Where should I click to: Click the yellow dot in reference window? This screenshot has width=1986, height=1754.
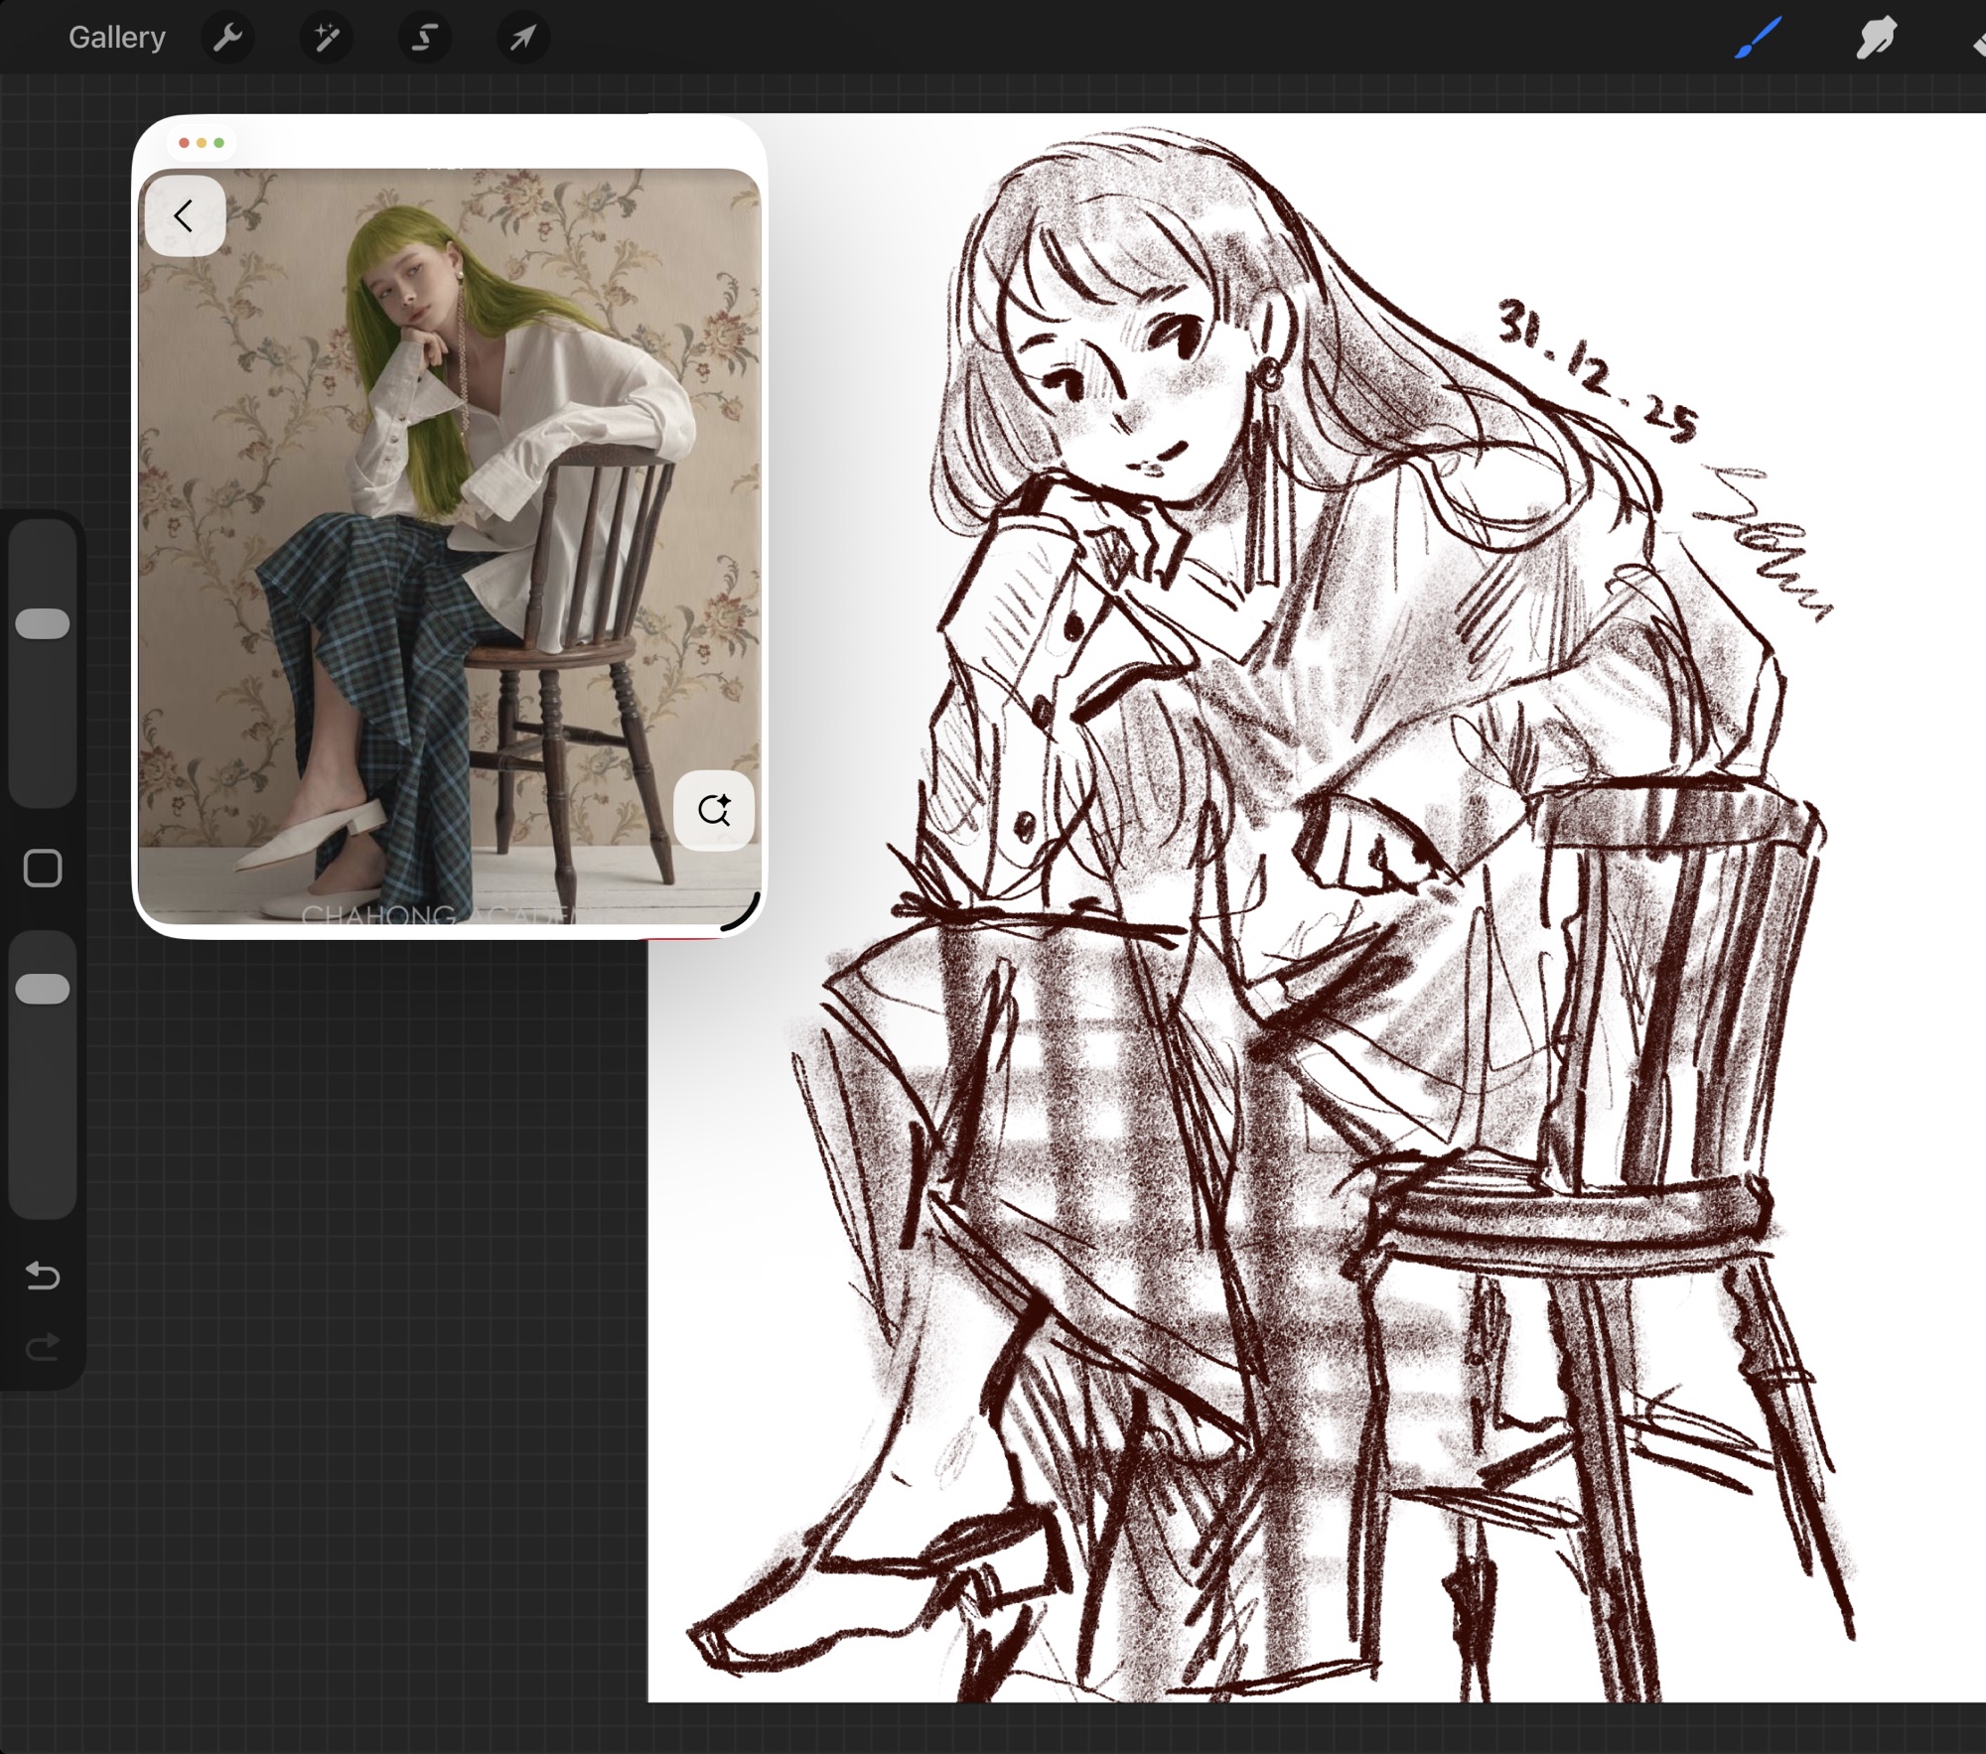[202, 143]
